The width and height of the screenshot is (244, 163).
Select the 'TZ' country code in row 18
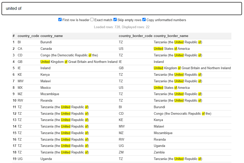coord(20,152)
